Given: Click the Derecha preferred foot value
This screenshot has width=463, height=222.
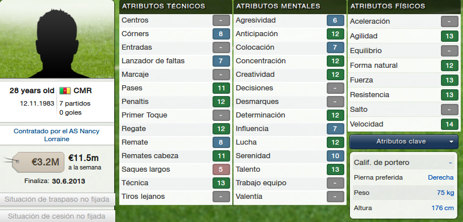Looking at the screenshot, I should coord(440,178).
